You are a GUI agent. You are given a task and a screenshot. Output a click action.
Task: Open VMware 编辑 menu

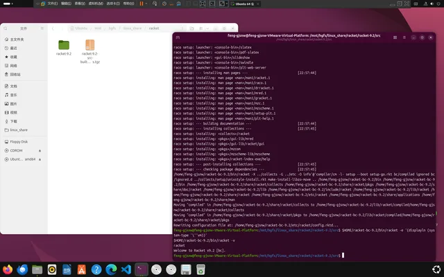(x=67, y=3)
